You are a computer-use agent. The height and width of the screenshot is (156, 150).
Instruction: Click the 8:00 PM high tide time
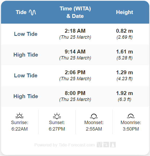(x=75, y=93)
